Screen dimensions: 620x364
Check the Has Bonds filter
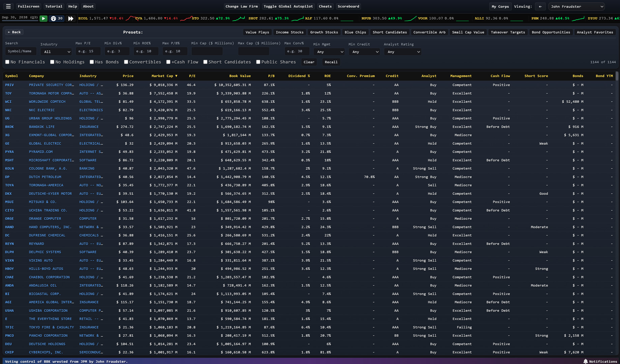point(92,62)
